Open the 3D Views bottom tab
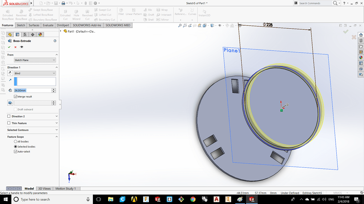Viewport: 364px width, 204px height. (x=44, y=189)
